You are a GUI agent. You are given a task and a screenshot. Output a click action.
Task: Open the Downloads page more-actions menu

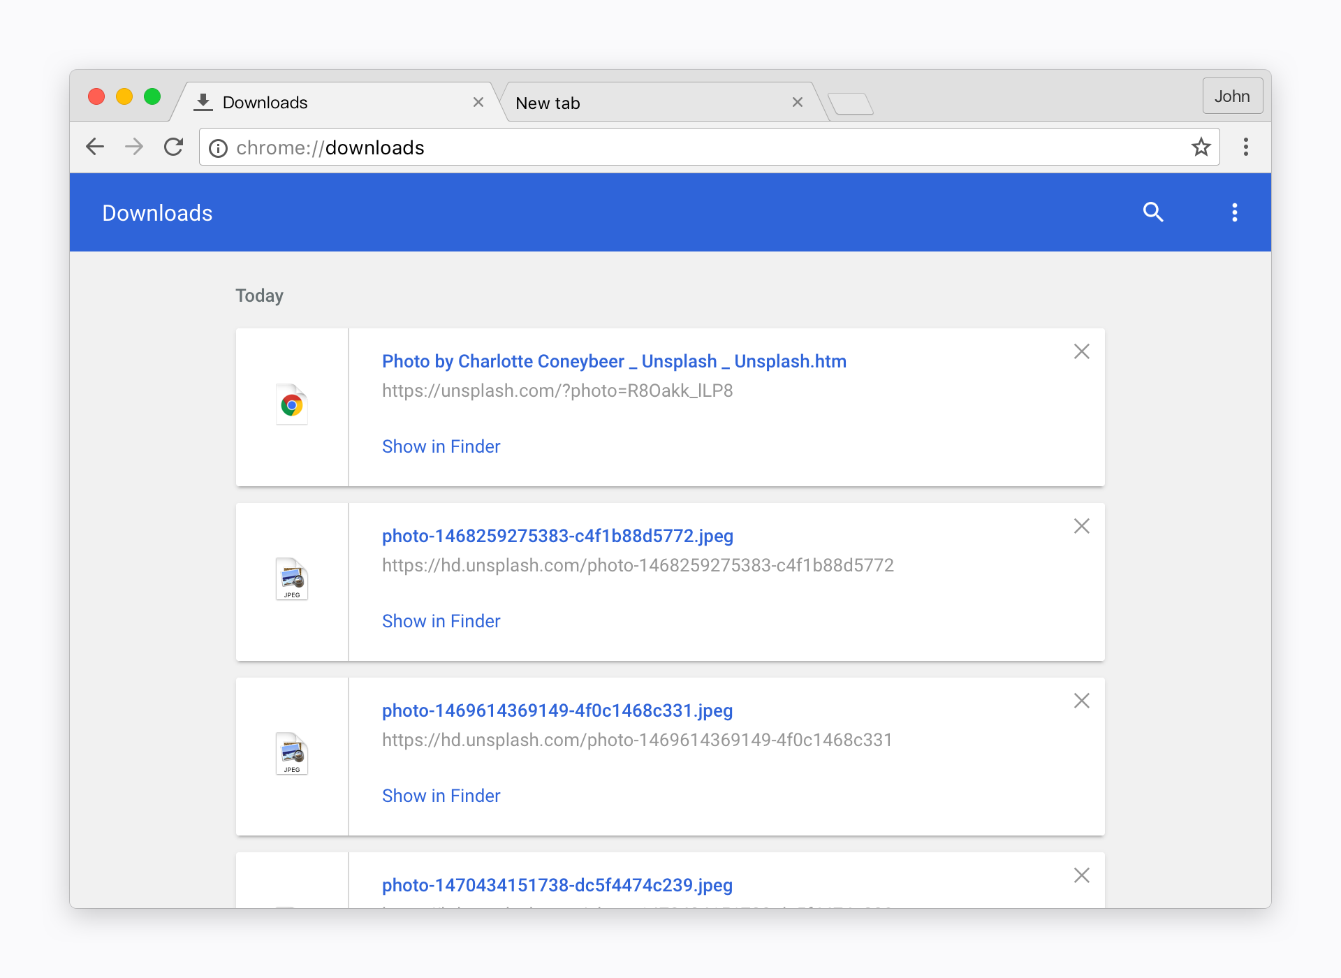pos(1234,212)
